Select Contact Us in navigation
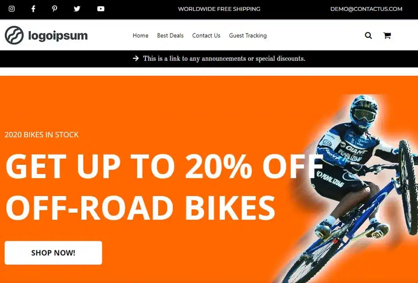Screen dimensions: 418x283 point(206,36)
